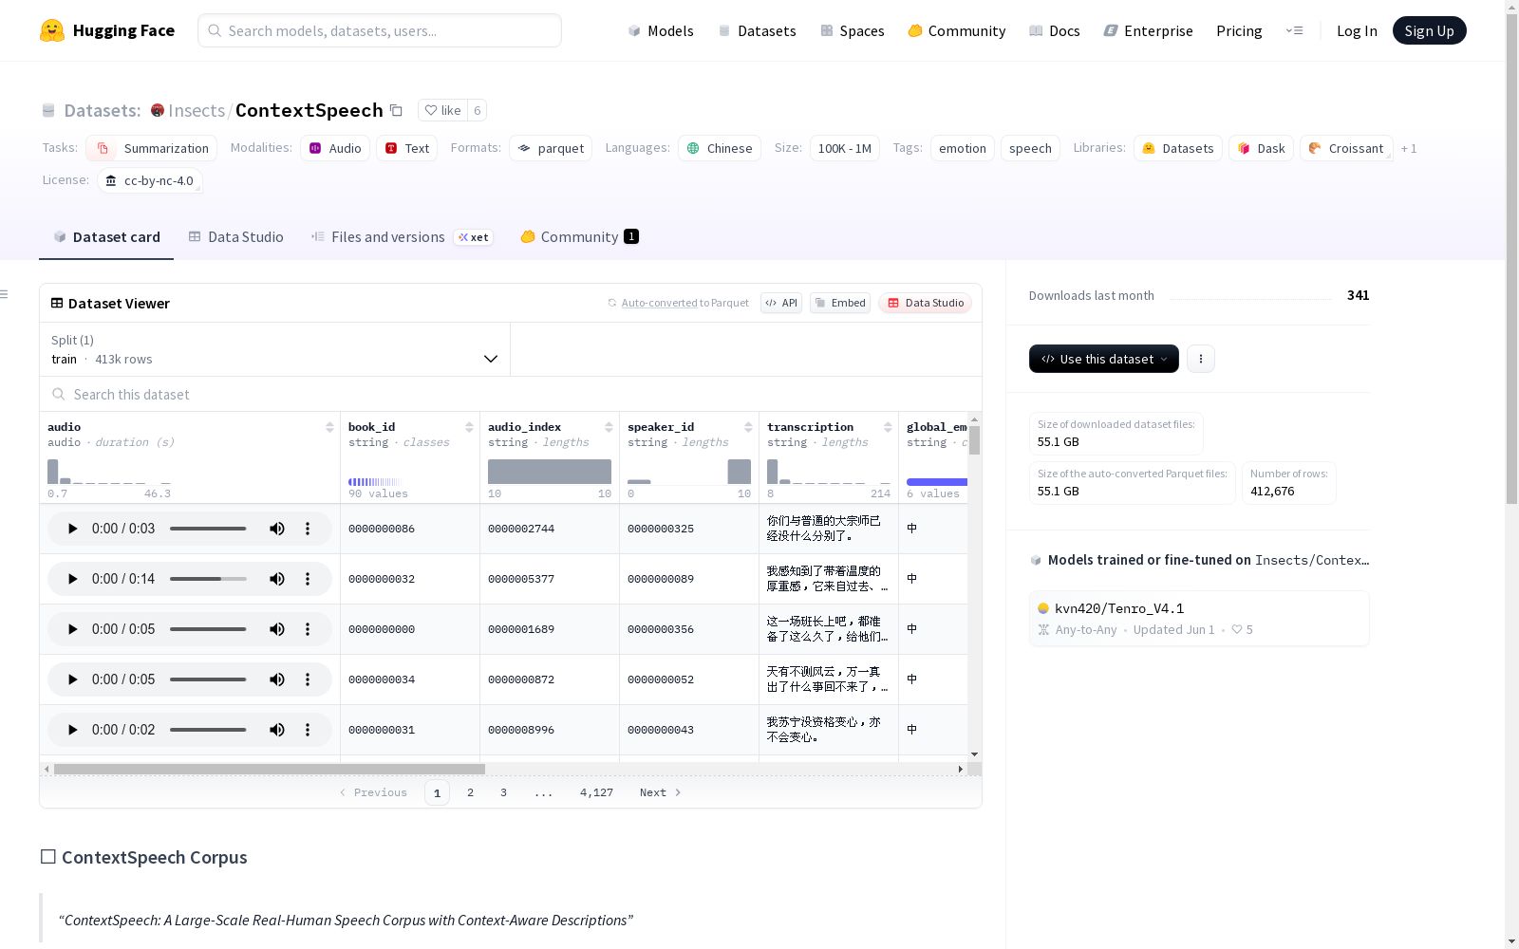Sort by the audio_index column
Screen dimensions: 1519x949
click(609, 427)
